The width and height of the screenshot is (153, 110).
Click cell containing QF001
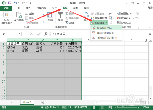[14, 47]
